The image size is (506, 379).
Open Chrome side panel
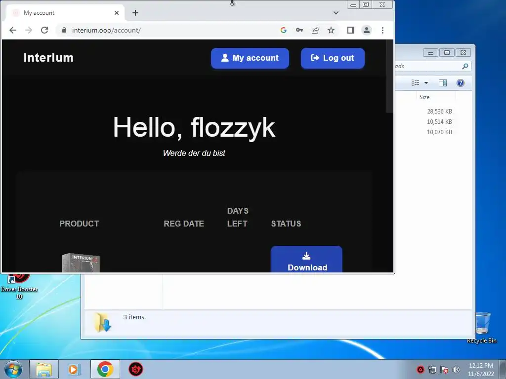point(351,30)
